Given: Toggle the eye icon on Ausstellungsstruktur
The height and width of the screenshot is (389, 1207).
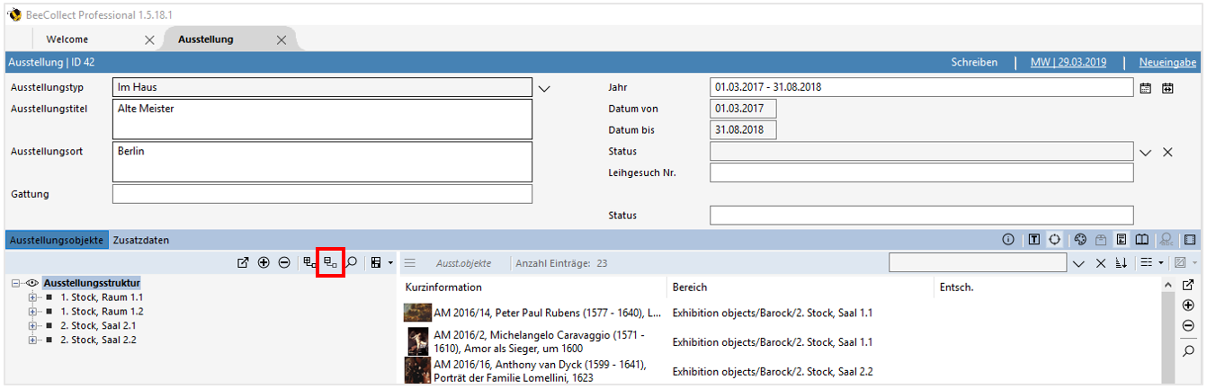Looking at the screenshot, I should pyautogui.click(x=31, y=283).
